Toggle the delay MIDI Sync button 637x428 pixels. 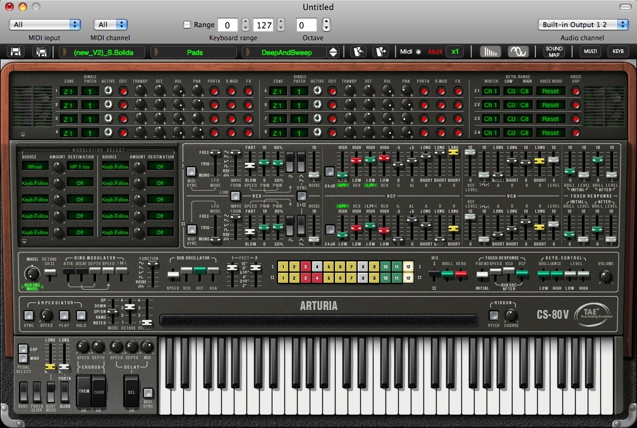click(x=149, y=393)
